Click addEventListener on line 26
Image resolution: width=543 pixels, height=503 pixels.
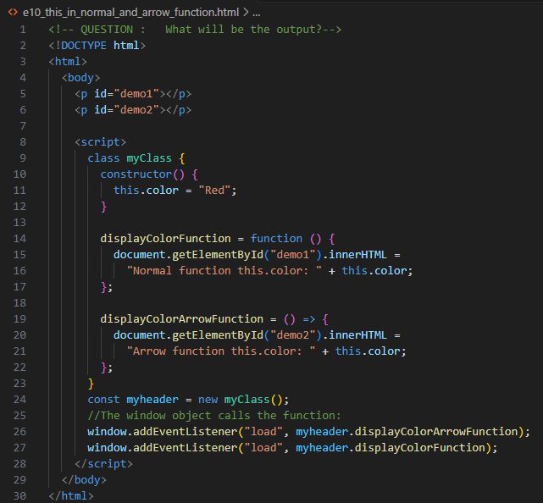click(x=186, y=432)
